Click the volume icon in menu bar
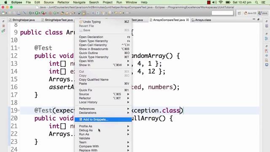 point(214,3)
